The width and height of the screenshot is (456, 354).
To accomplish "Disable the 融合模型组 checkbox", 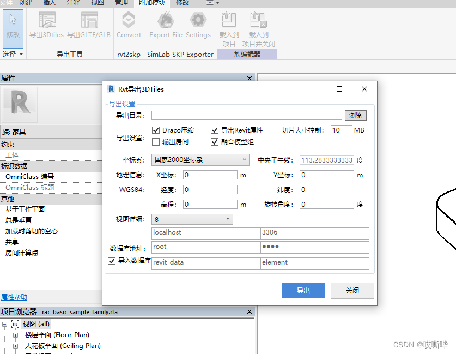I will [x=215, y=142].
